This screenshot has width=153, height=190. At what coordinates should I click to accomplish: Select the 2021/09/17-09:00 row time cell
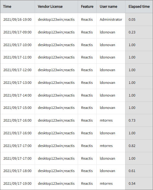point(17,32)
